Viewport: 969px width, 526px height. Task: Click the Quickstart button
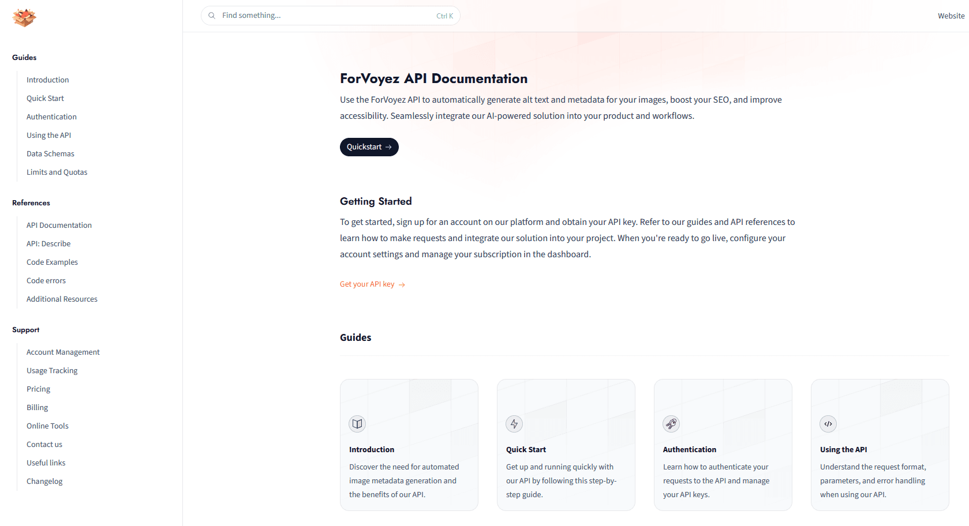pos(369,147)
